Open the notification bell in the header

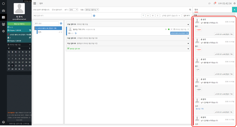[215, 3]
